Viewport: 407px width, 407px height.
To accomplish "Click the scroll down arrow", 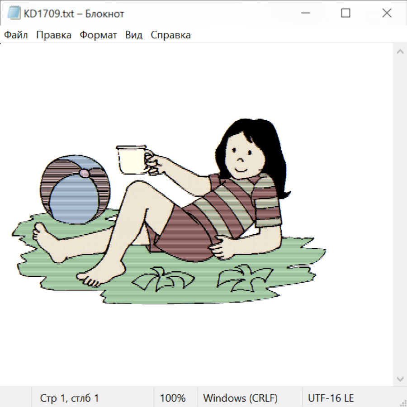I will 400,379.
